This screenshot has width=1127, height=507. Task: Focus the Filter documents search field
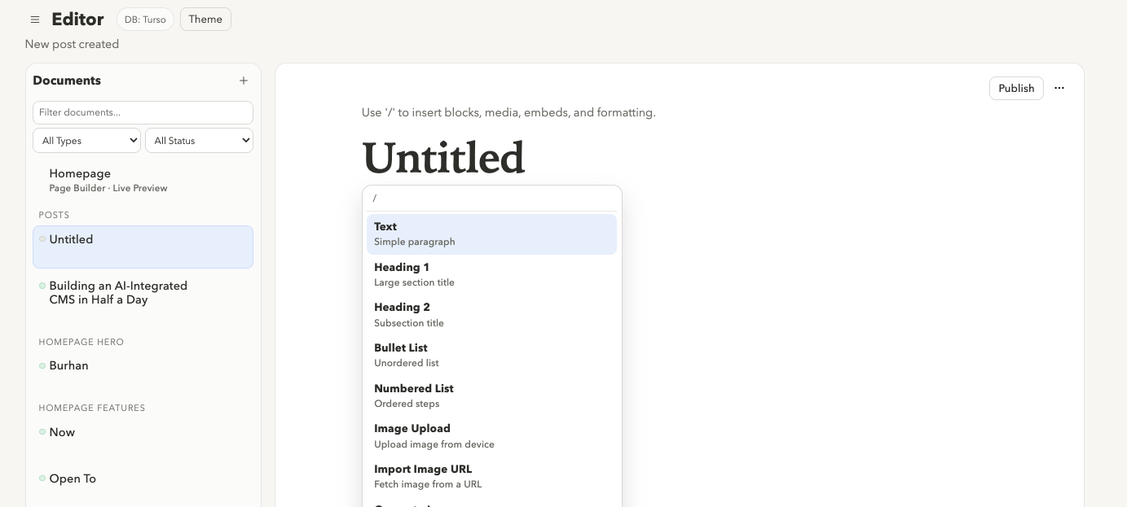pyautogui.click(x=143, y=112)
